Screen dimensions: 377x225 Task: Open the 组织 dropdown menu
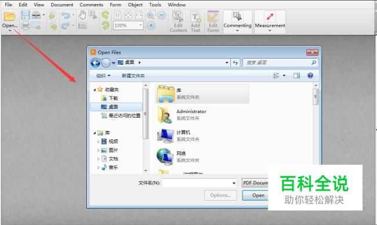pyautogui.click(x=103, y=76)
